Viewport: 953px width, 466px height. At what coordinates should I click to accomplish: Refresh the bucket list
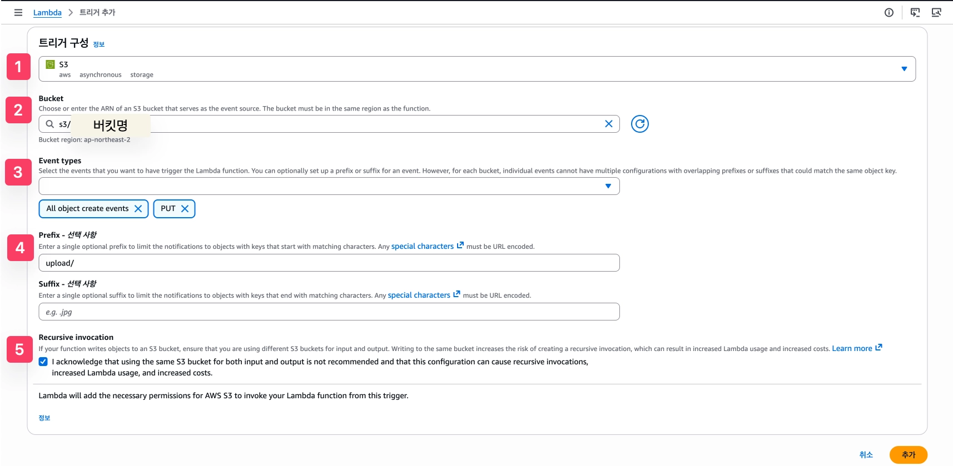[x=640, y=124]
